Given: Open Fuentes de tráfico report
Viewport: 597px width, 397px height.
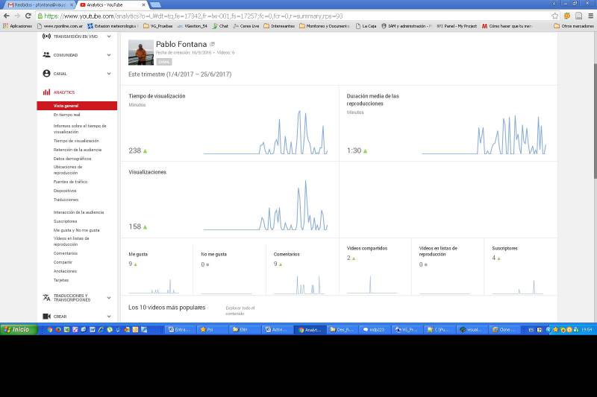Looking at the screenshot, I should (x=70, y=182).
